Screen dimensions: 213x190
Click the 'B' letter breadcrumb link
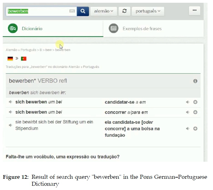pyautogui.click(x=41, y=50)
